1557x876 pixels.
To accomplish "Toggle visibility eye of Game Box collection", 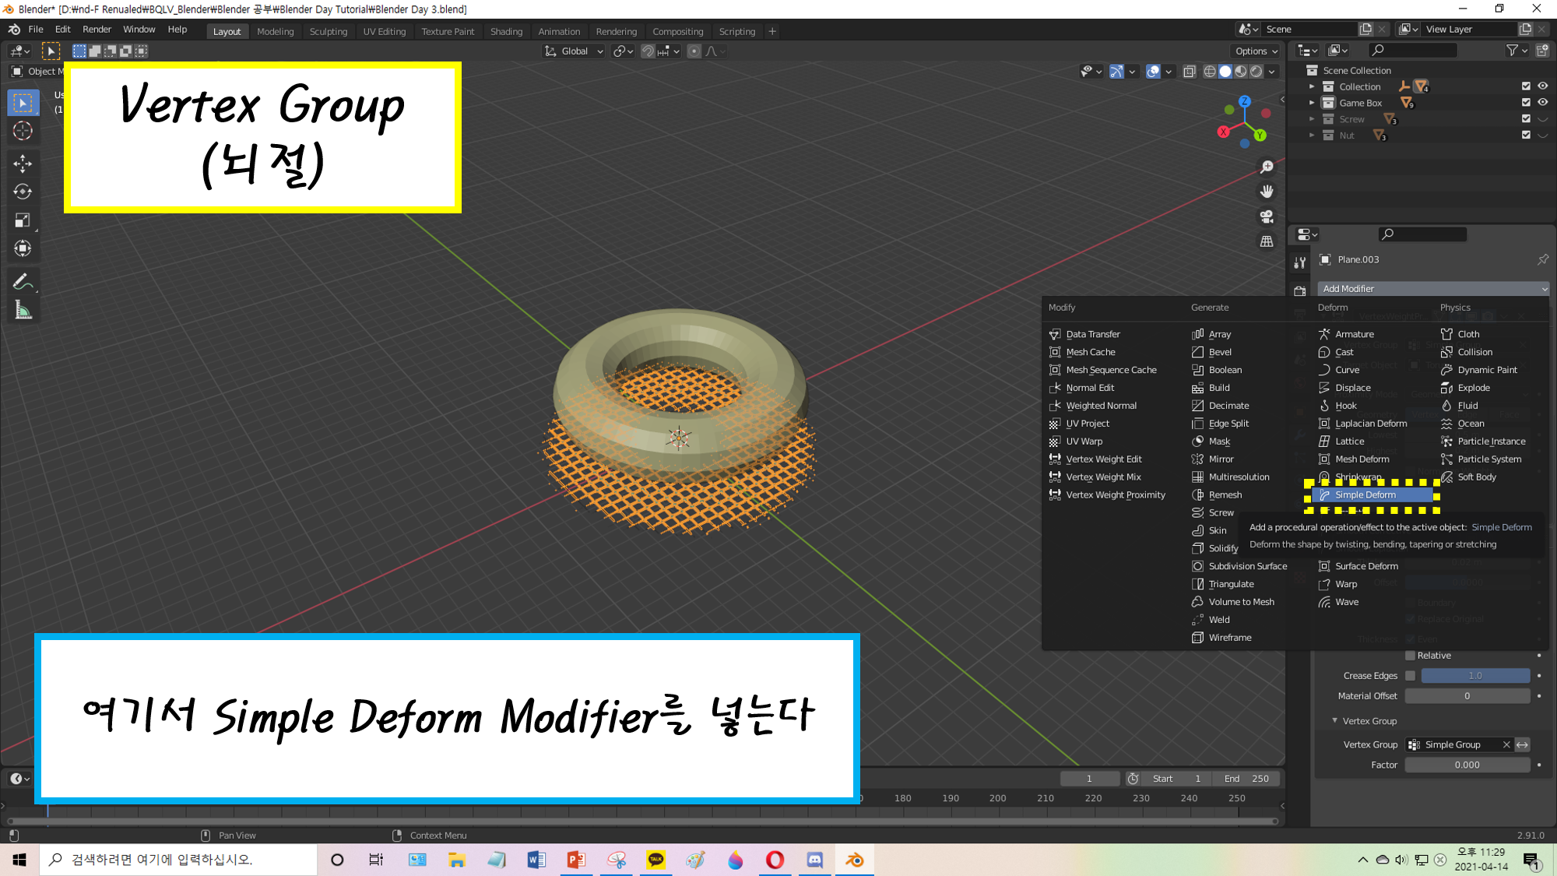I will (x=1542, y=103).
